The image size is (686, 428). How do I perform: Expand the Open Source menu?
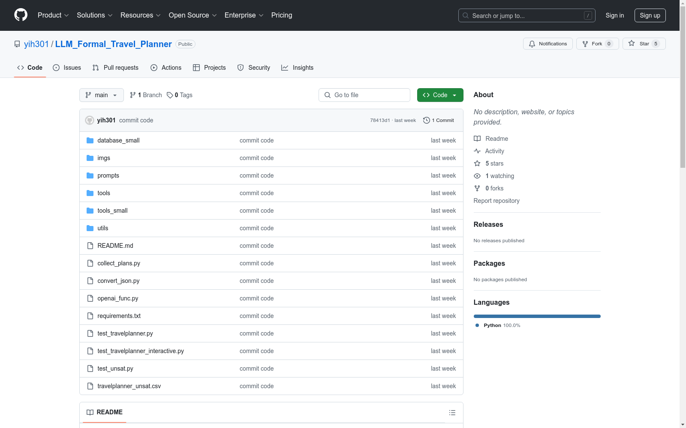(193, 15)
